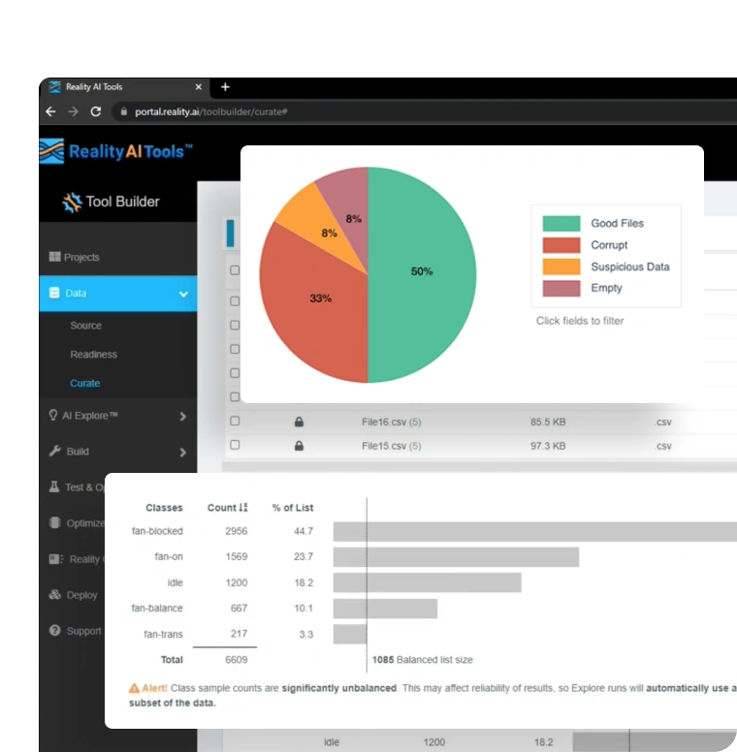
Task: Click the Build wrench icon
Action: tap(55, 452)
